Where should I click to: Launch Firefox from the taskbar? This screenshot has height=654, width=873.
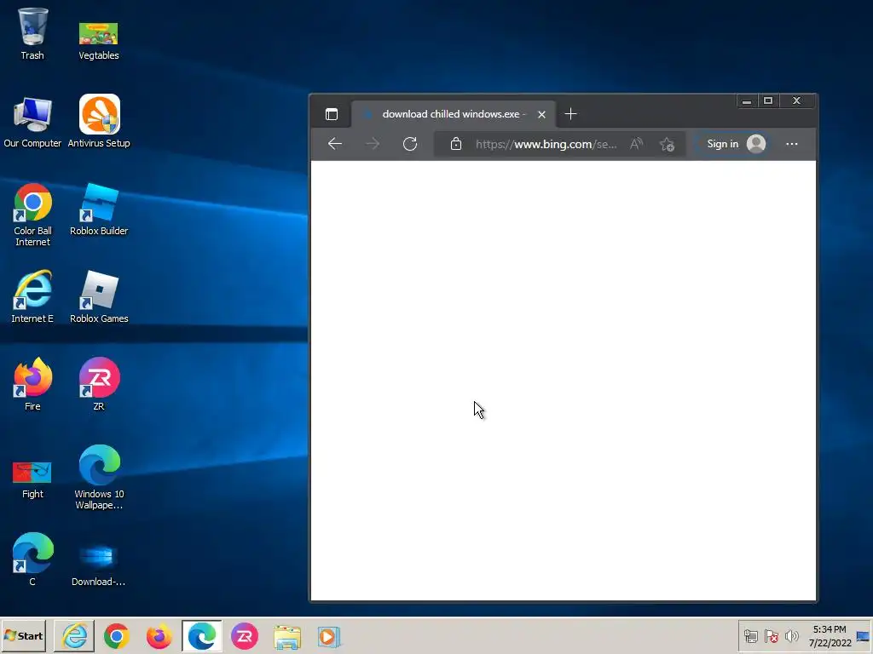159,636
